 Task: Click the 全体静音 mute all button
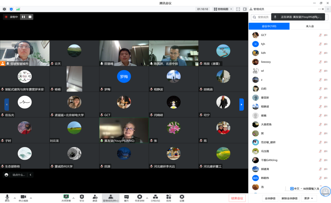pyautogui.click(x=270, y=198)
